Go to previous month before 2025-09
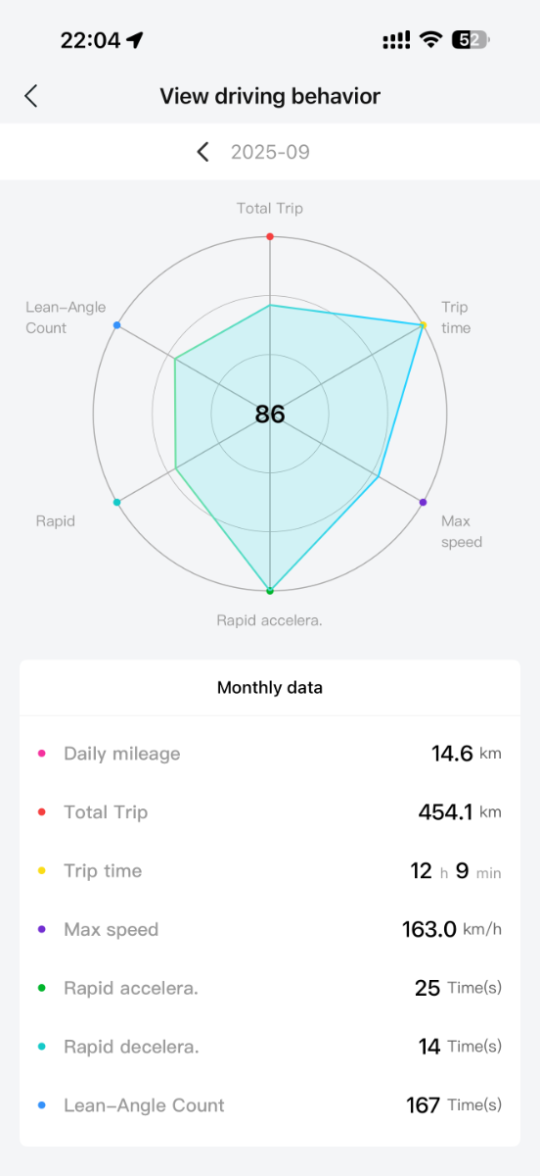 tap(202, 152)
